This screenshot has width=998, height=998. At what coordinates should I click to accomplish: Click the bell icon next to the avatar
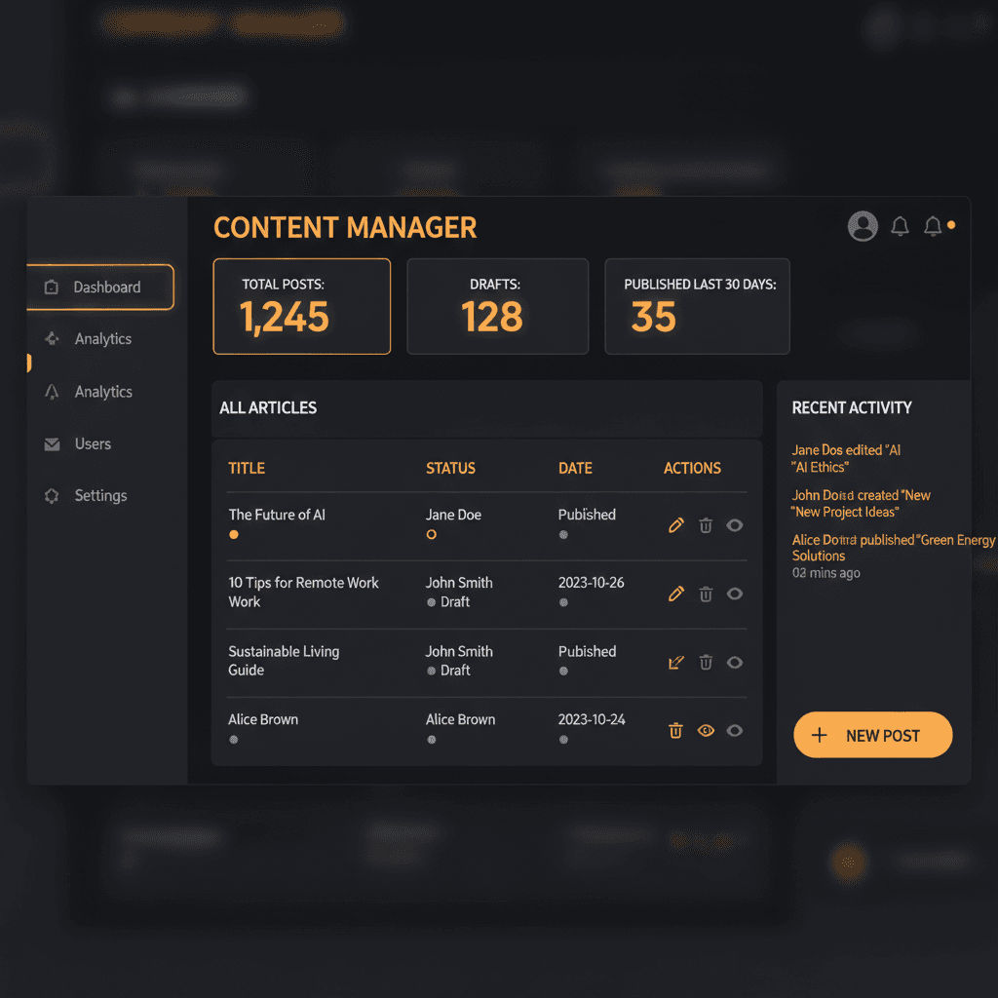900,226
